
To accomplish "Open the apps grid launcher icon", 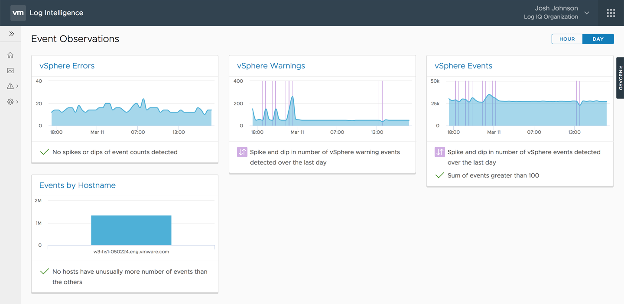I will (611, 13).
